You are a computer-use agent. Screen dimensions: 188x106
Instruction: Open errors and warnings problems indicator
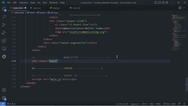[11, 104]
